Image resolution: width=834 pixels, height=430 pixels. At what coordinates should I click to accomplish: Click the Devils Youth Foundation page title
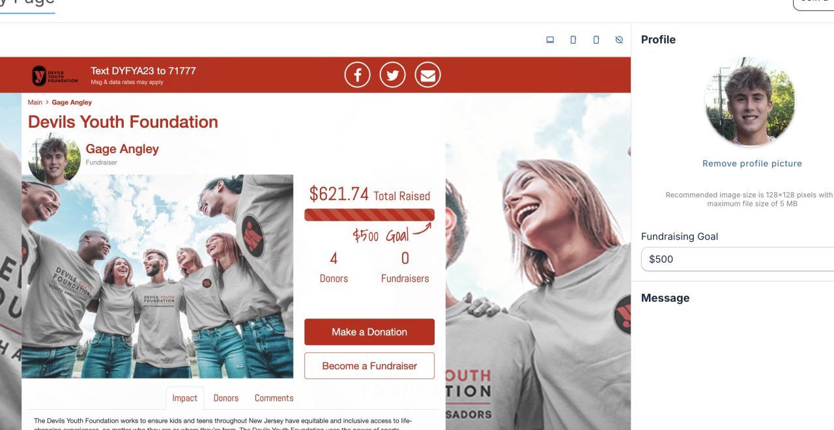coord(122,122)
